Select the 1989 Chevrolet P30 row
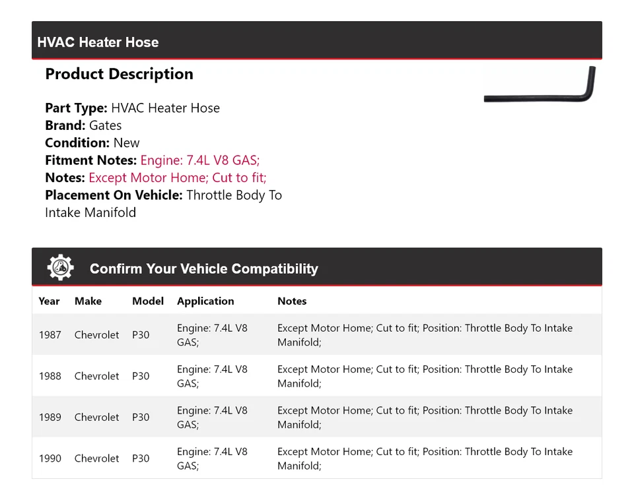 (316, 417)
